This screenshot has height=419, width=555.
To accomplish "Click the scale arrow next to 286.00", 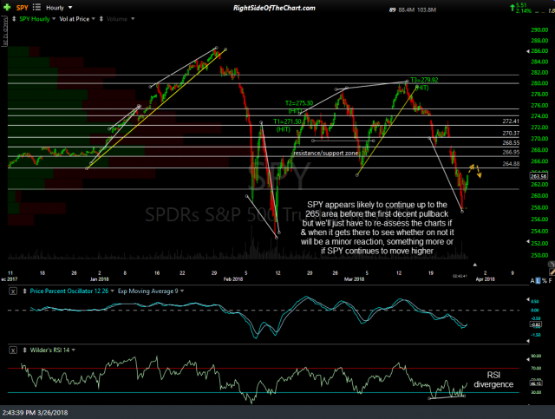I will 528,51.
